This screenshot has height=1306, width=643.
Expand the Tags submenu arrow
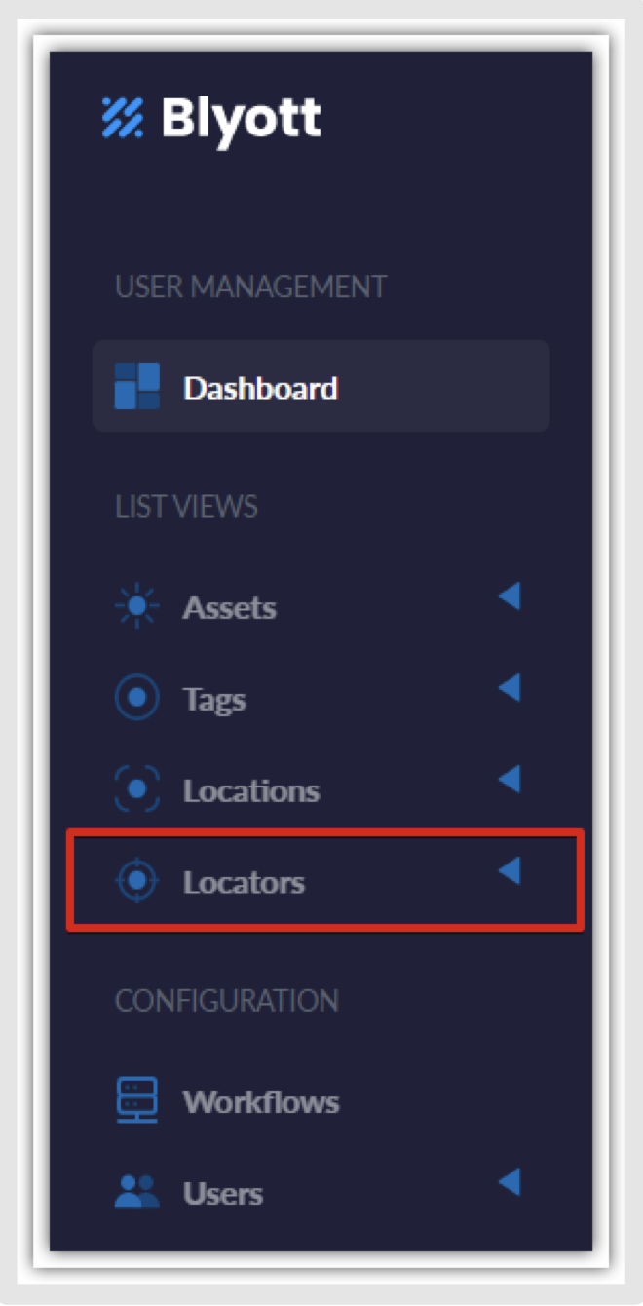click(510, 687)
